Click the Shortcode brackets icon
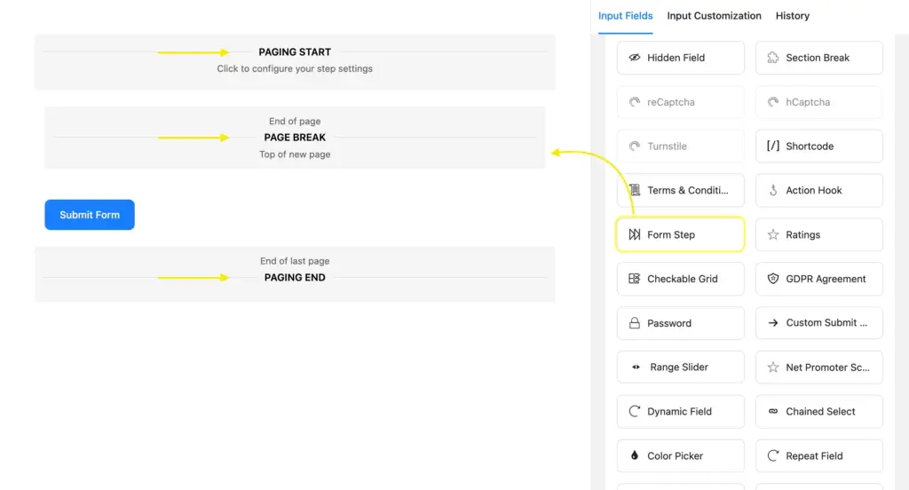This screenshot has width=909, height=490. [x=773, y=146]
